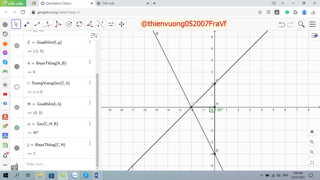The height and width of the screenshot is (180, 320).
Task: Click point A on the graph
Action: point(215,84)
